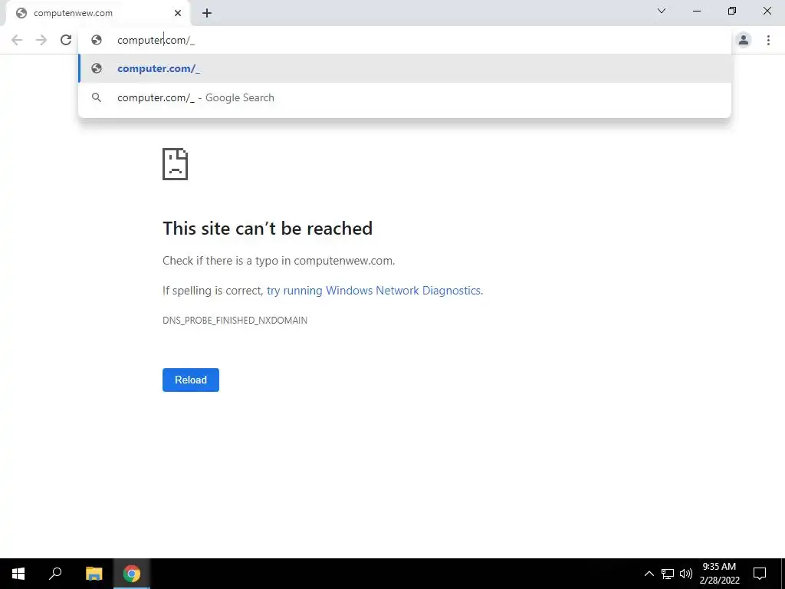Open the Chrome profile avatar menu
Screen dimensions: 785x589
pos(744,40)
